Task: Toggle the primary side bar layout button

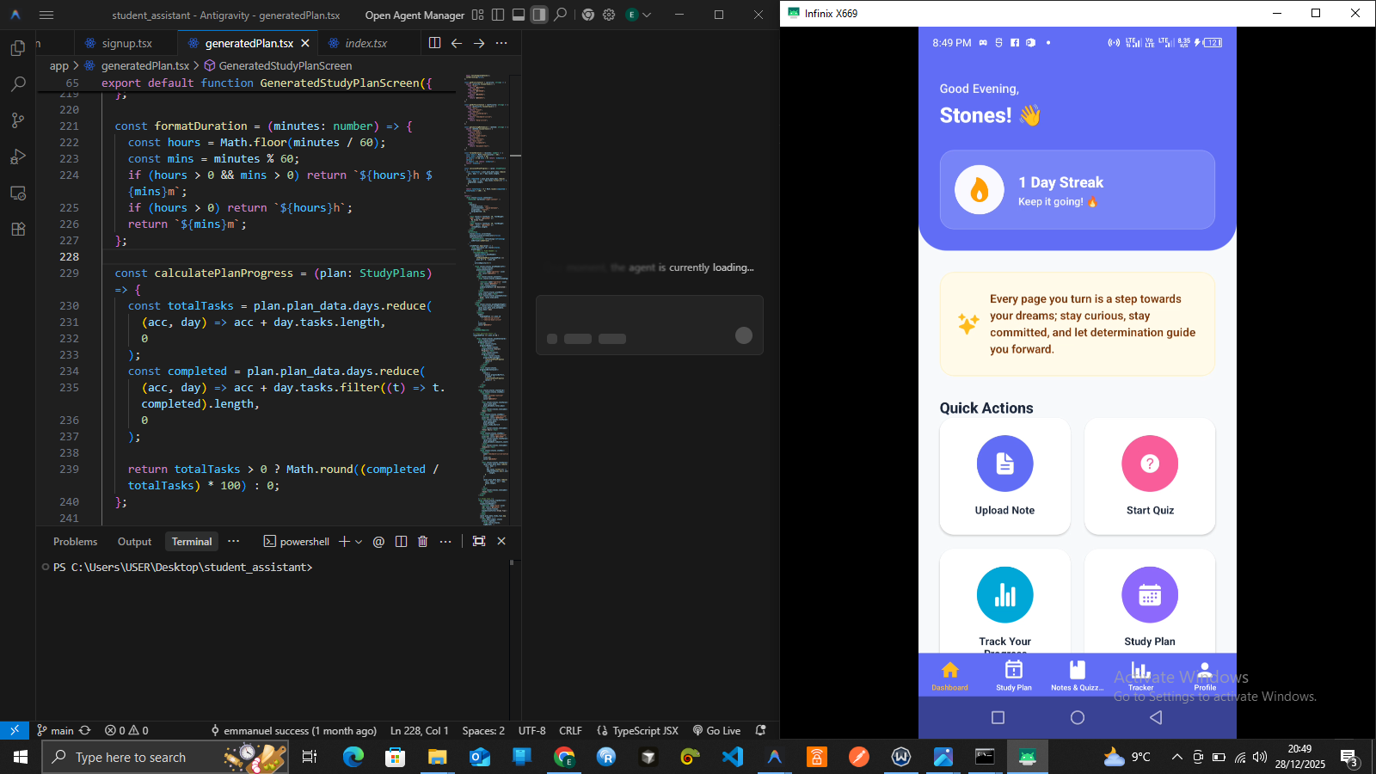Action: 498,15
